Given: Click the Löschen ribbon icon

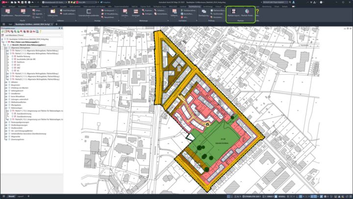Looking at the screenshot, I should pyautogui.click(x=125, y=13).
